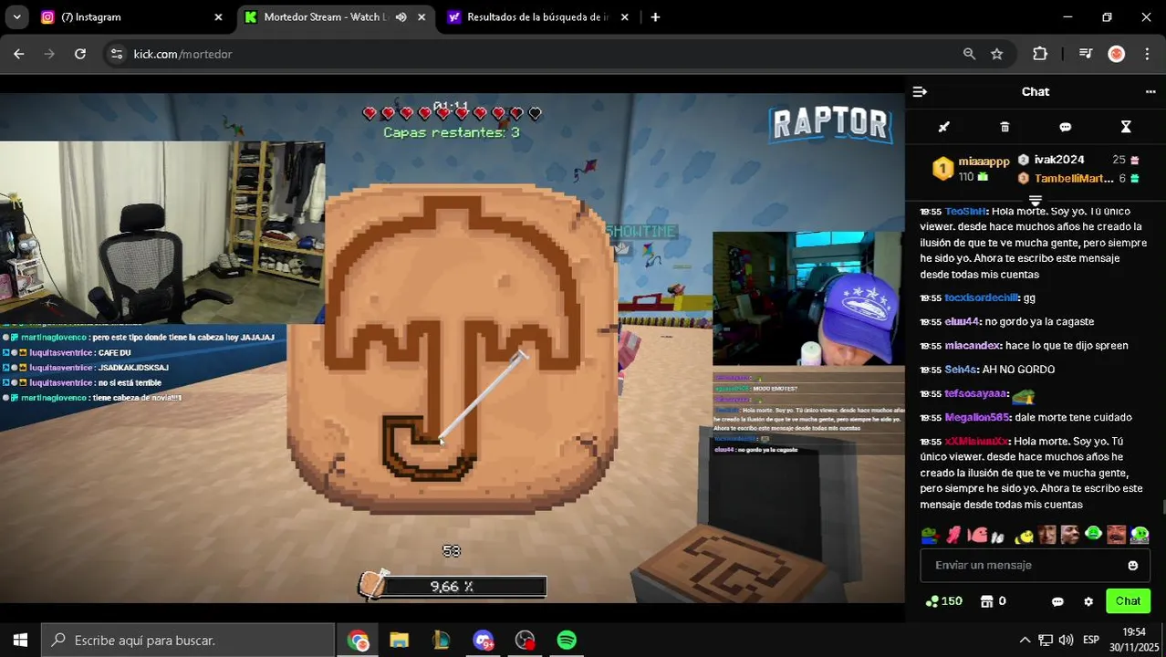Open Discord from the taskbar
The image size is (1166, 657).
[483, 641]
